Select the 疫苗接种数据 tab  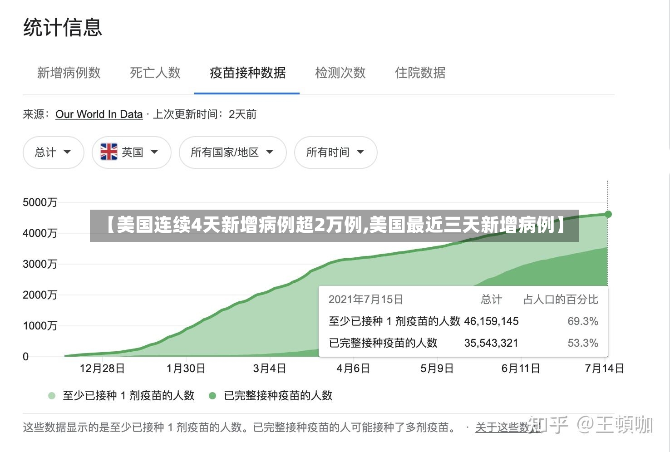coord(247,73)
